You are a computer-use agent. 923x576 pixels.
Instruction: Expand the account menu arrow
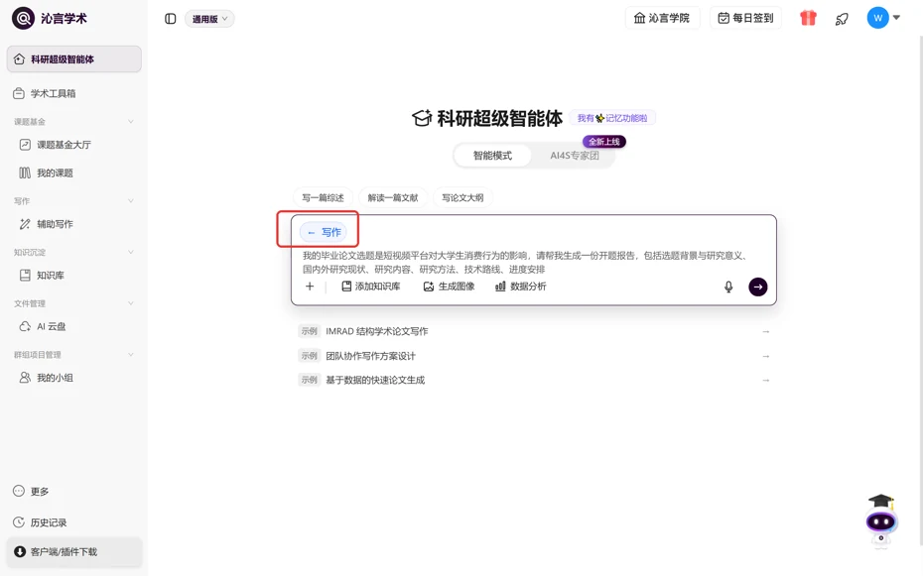click(896, 18)
